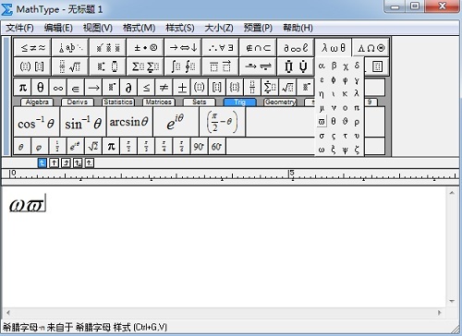
Task: Open the 文件(F) menu
Action: (x=19, y=28)
